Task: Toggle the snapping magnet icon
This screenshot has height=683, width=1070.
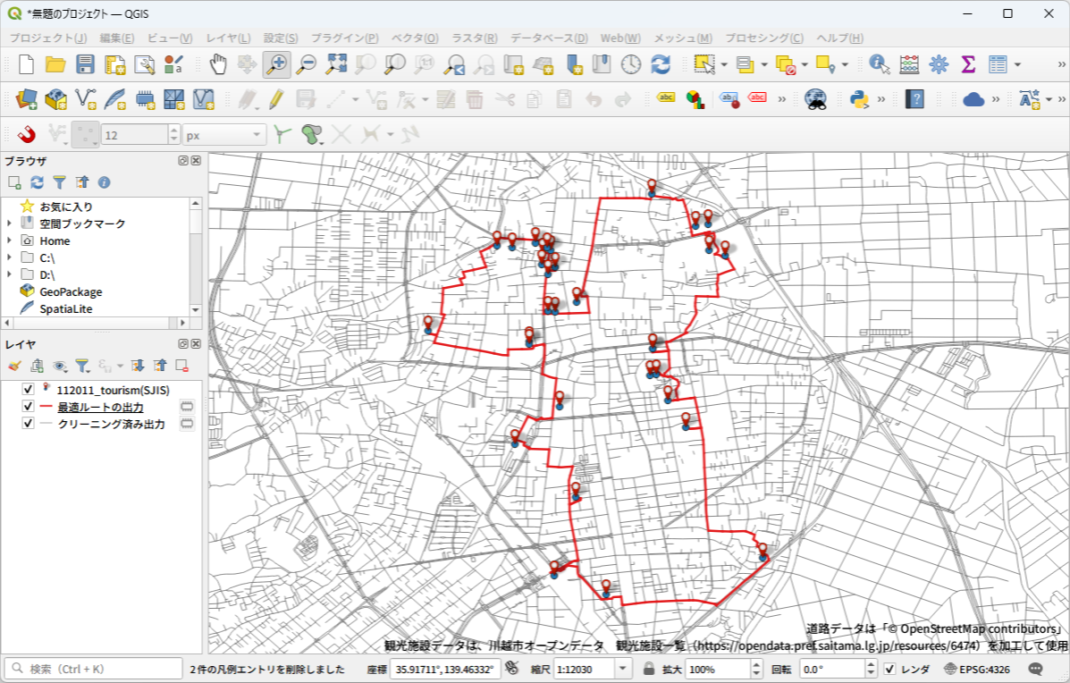Action: pos(27,135)
